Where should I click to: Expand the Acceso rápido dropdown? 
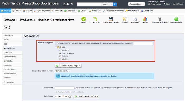[137, 4]
